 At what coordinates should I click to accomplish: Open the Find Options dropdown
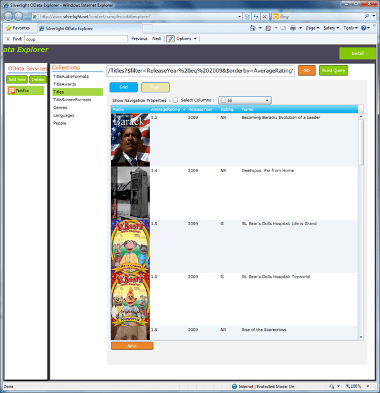[x=186, y=39]
